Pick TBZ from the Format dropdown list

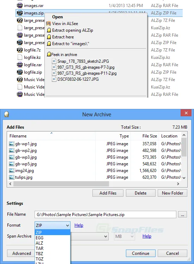click(53, 253)
